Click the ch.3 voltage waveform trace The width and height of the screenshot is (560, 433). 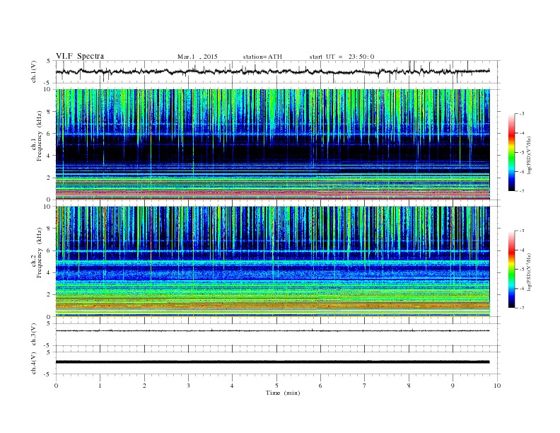click(x=272, y=331)
